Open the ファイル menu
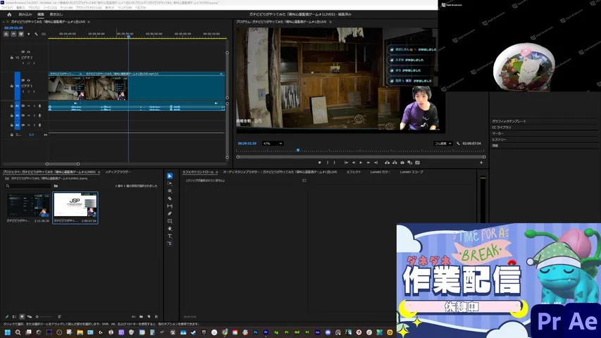 [x=7, y=7]
